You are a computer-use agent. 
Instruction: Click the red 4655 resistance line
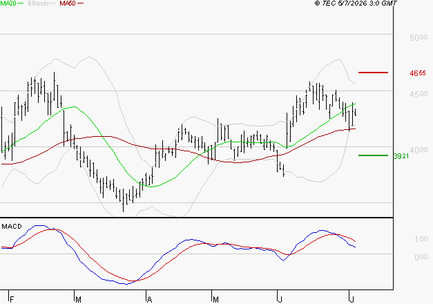373,73
